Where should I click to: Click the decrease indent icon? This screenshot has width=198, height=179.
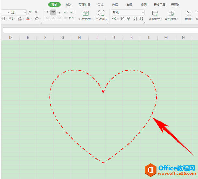66,12
